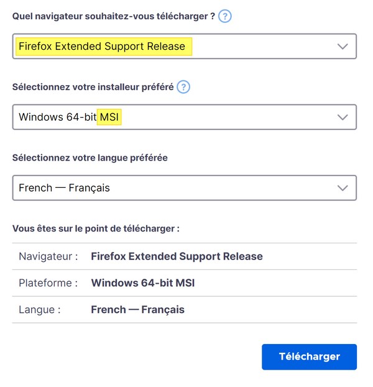Click the 'Plateforme :' summary label
This screenshot has width=373, height=387.
(48, 283)
